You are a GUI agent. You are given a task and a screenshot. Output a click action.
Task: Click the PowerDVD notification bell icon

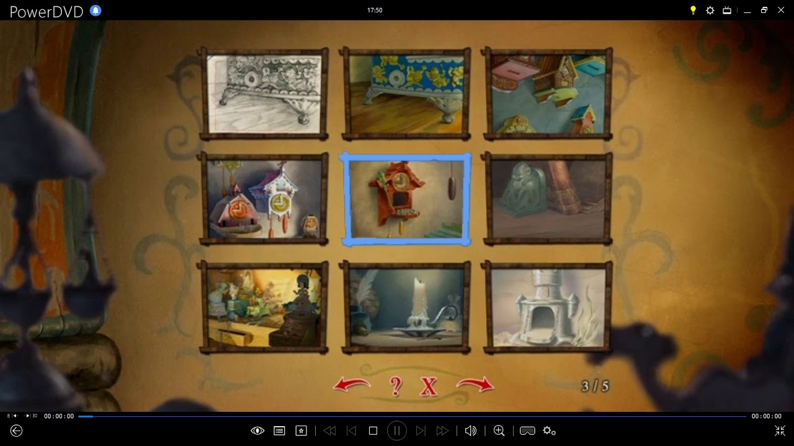(95, 11)
